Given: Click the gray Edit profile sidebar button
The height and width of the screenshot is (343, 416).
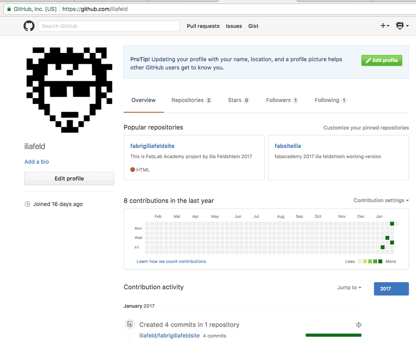Looking at the screenshot, I should tap(69, 178).
